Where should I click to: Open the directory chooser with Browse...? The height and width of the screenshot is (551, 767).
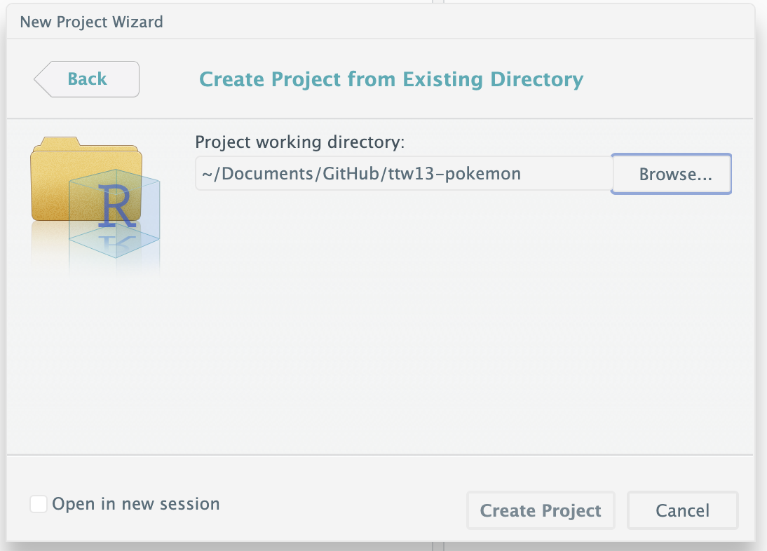coord(674,175)
